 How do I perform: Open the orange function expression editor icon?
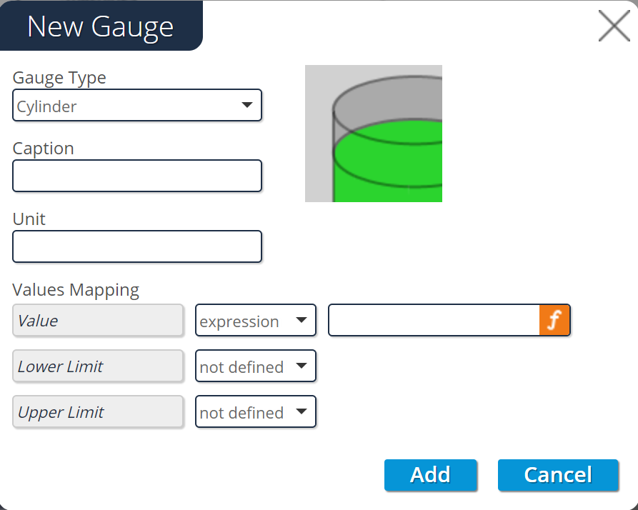tap(554, 321)
